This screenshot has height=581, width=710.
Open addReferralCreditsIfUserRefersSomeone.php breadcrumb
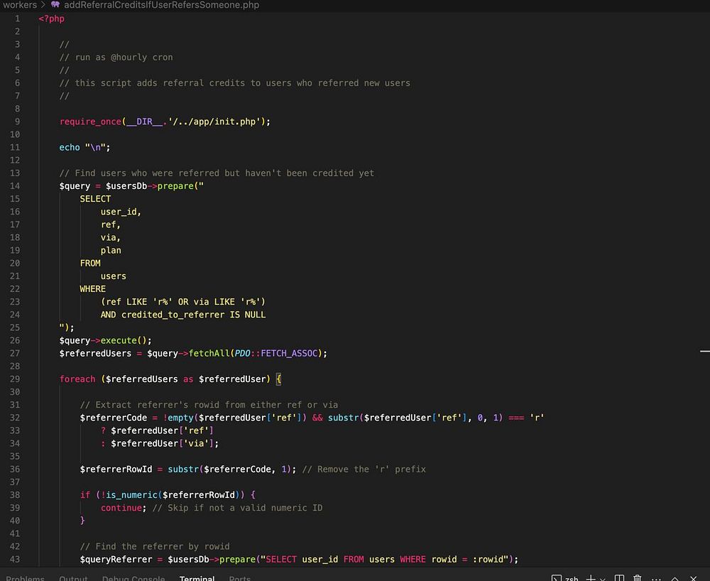[161, 5]
